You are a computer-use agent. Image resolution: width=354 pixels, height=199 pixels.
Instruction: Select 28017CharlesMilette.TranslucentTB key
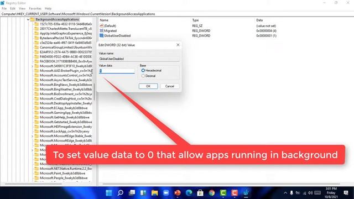tap(66, 29)
